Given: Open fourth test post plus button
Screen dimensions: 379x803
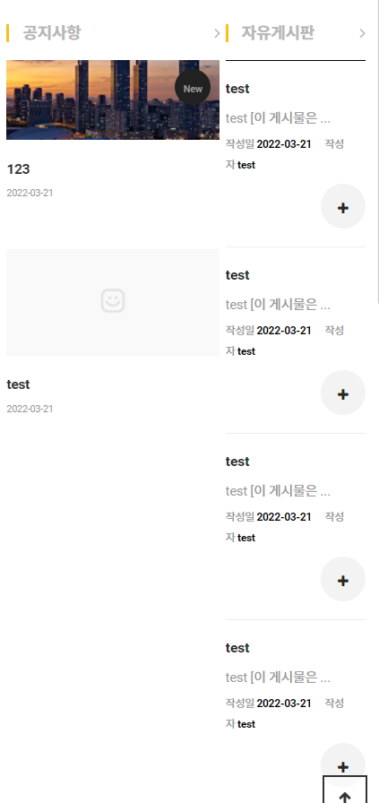Looking at the screenshot, I should 343,764.
